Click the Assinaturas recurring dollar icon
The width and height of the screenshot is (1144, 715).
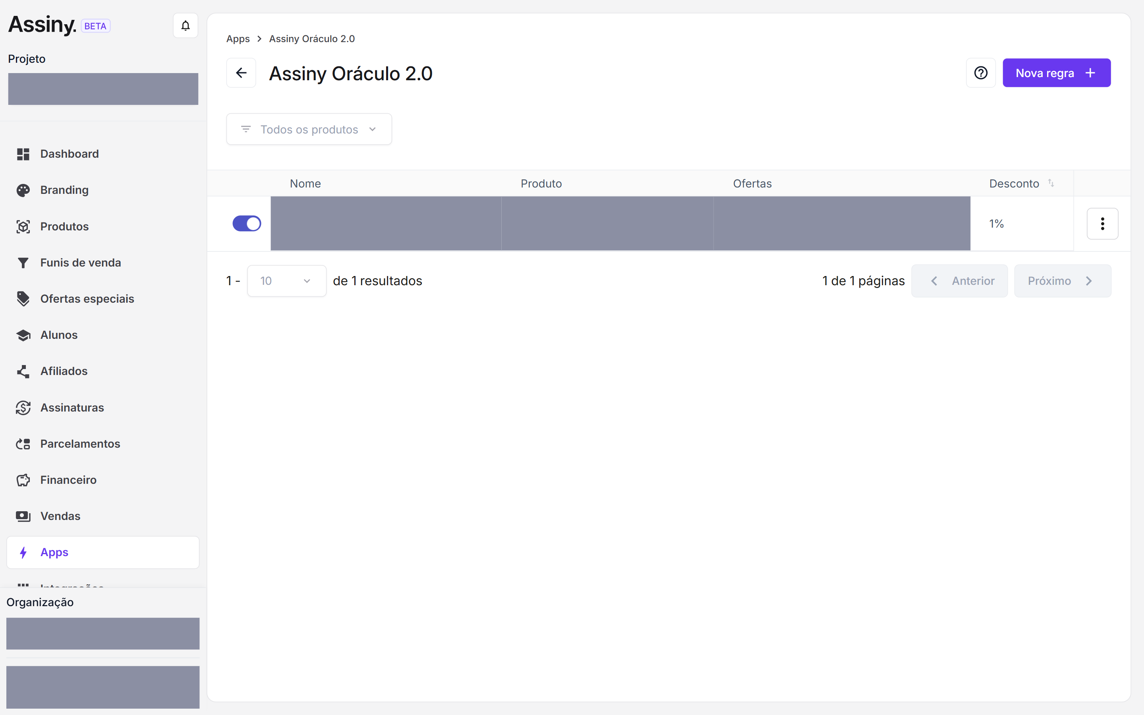(x=23, y=408)
